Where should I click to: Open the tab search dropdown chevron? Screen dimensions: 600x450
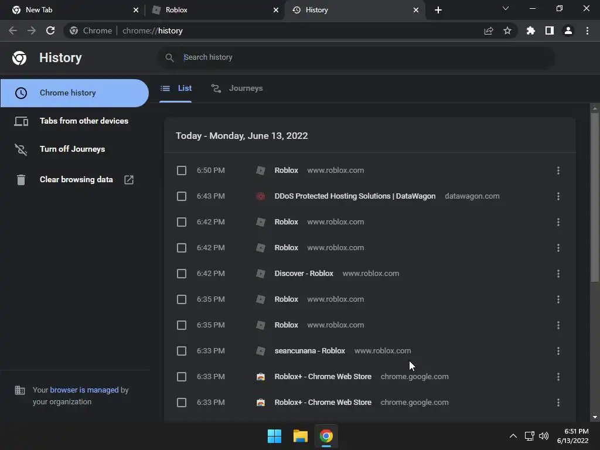506,8
